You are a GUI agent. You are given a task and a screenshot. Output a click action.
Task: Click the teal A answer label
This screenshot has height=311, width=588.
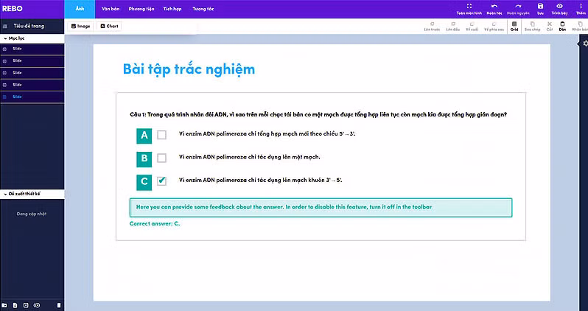(144, 136)
